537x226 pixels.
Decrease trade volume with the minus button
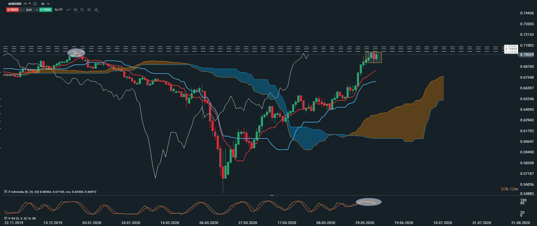click(x=22, y=10)
